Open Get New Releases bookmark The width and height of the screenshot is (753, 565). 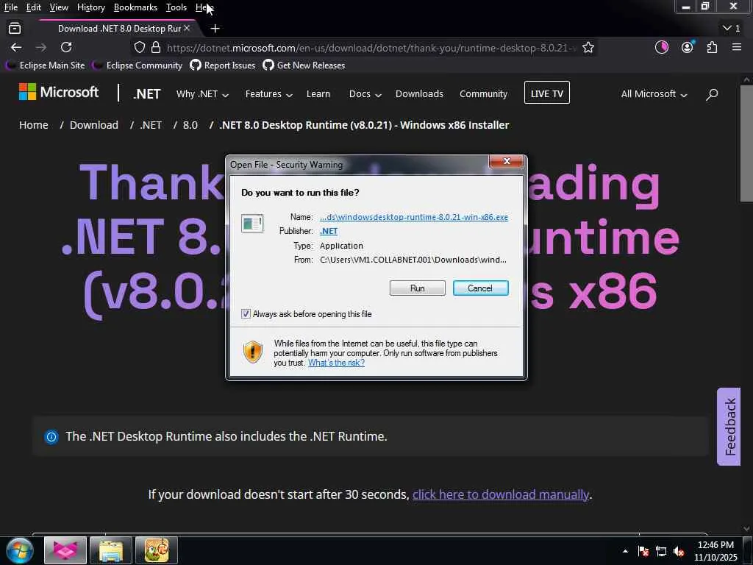click(x=304, y=65)
